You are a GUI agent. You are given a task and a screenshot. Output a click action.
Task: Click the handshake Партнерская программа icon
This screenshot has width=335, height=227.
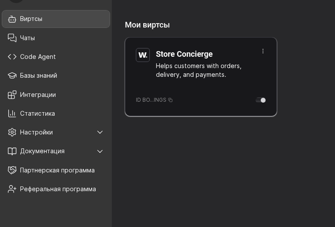[x=12, y=170]
